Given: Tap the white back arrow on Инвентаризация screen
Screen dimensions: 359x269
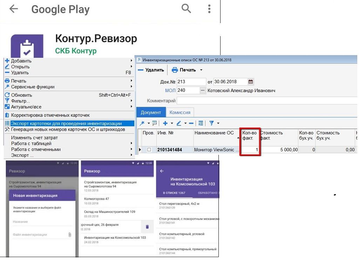Looking at the screenshot, I should tap(162, 171).
